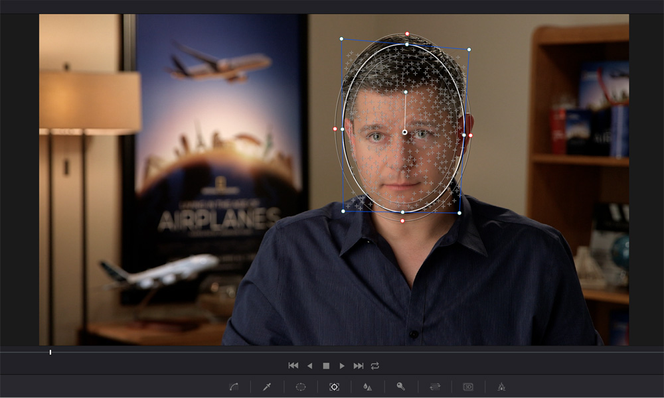The width and height of the screenshot is (664, 398).
Task: Click the top-right corner handle of the blue box
Action: 469,49
